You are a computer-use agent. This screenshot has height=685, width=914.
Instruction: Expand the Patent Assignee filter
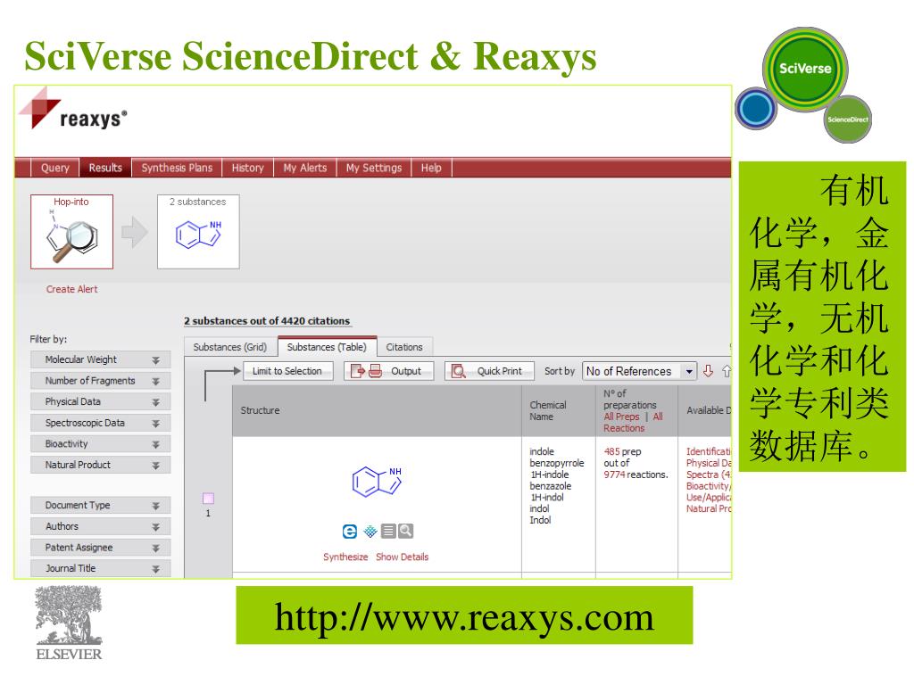[100, 548]
